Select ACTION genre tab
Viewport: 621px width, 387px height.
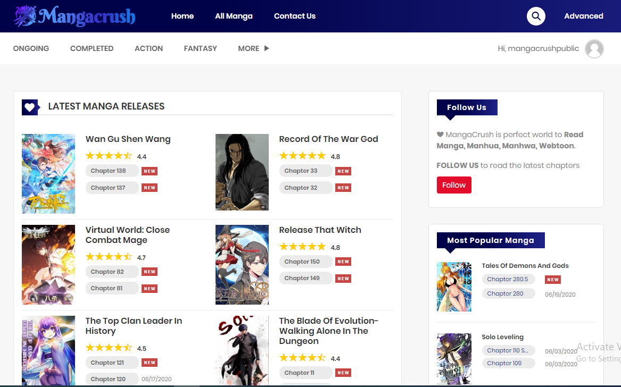pos(148,48)
